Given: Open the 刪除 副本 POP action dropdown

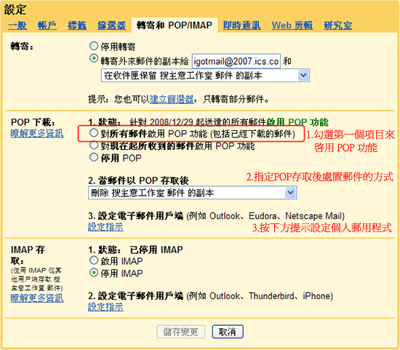Looking at the screenshot, I should 192,193.
